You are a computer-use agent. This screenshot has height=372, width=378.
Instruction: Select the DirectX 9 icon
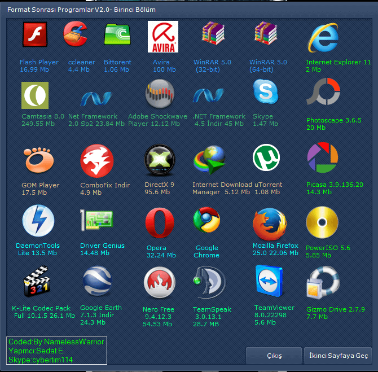click(159, 160)
